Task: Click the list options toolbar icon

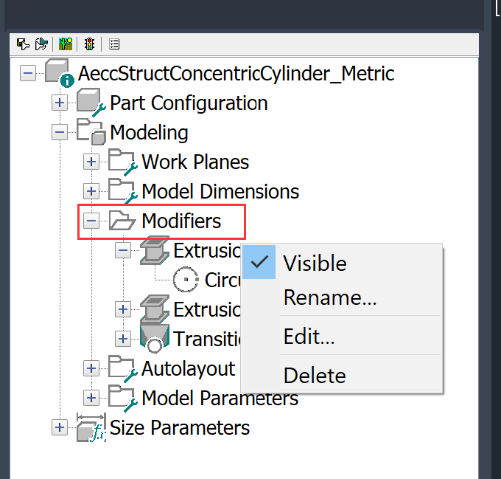Action: point(114,44)
